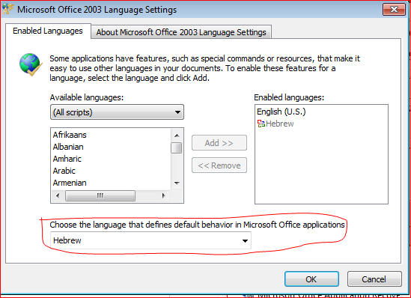Click the << Remove button
Viewport: 411px width, 298px height.
(x=219, y=165)
